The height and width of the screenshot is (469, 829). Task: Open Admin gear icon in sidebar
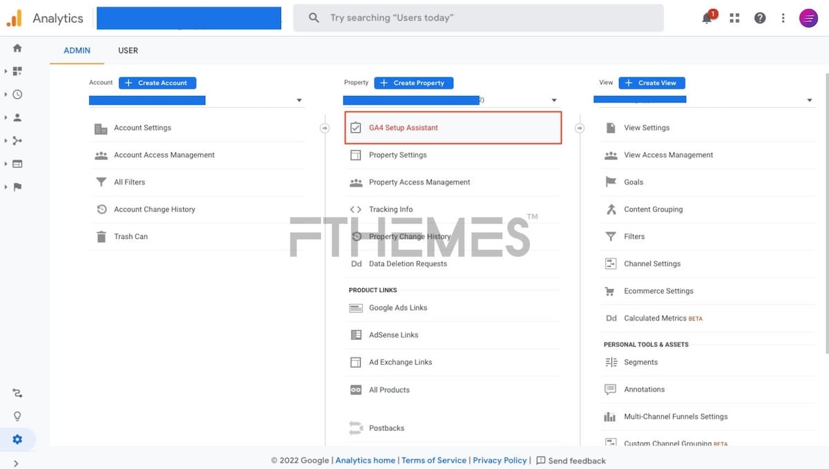click(17, 439)
